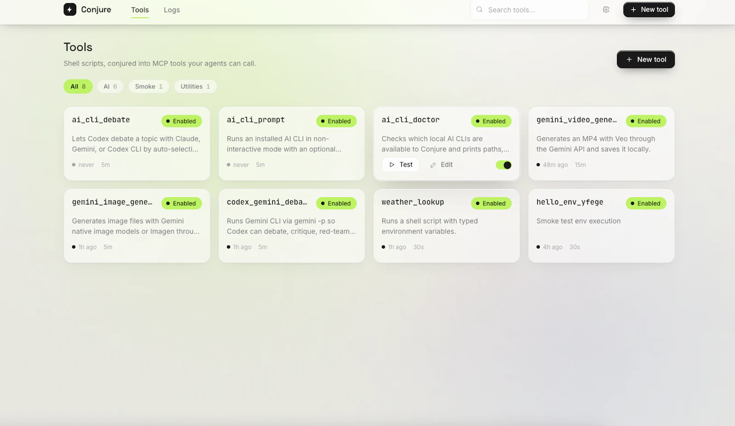This screenshot has width=735, height=426.
Task: Click the pencil icon next to Edit
Action: click(433, 165)
